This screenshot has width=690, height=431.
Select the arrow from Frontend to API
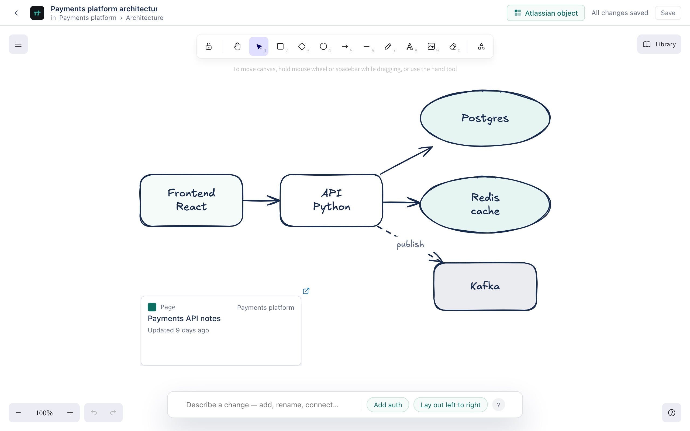(x=261, y=200)
